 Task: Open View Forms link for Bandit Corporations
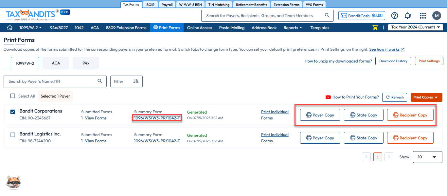click(x=96, y=118)
